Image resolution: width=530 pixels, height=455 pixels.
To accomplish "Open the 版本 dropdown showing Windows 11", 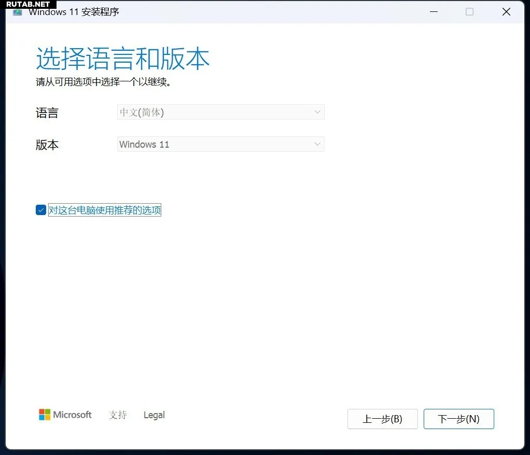I will (x=220, y=144).
